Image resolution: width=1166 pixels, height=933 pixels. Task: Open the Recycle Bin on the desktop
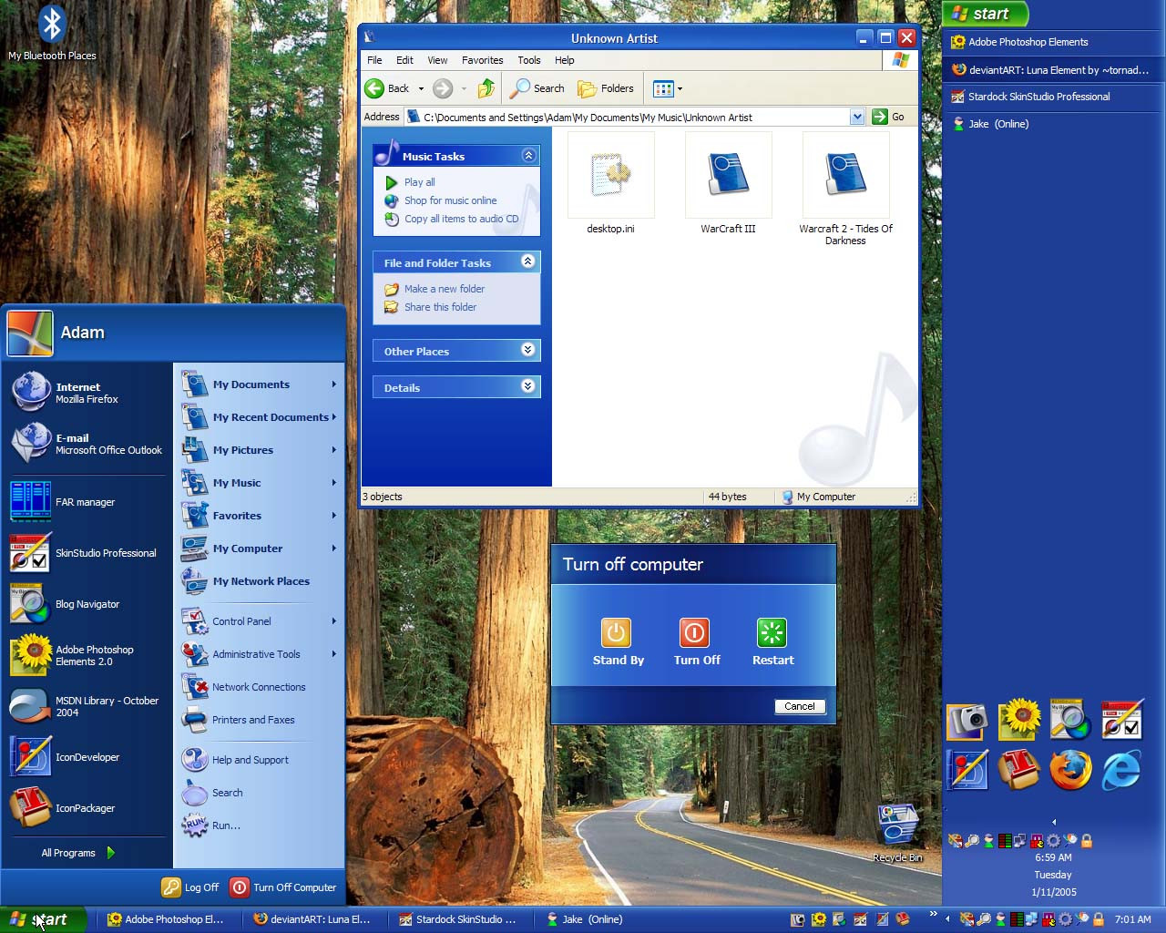coord(897,832)
